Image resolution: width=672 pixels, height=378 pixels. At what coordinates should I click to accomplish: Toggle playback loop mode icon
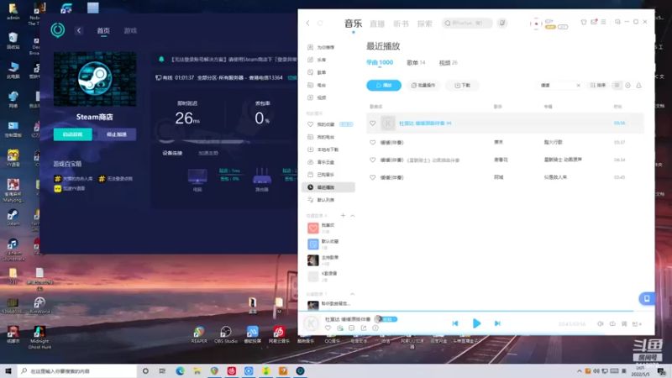click(612, 324)
